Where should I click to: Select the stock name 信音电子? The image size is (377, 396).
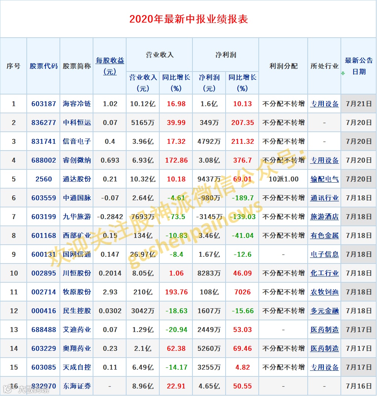pos(77,142)
